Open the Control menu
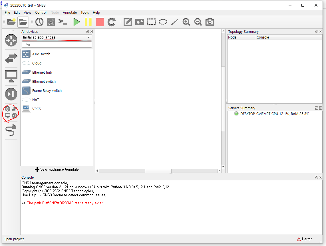Viewport: 326px width, 246px height. [41, 13]
